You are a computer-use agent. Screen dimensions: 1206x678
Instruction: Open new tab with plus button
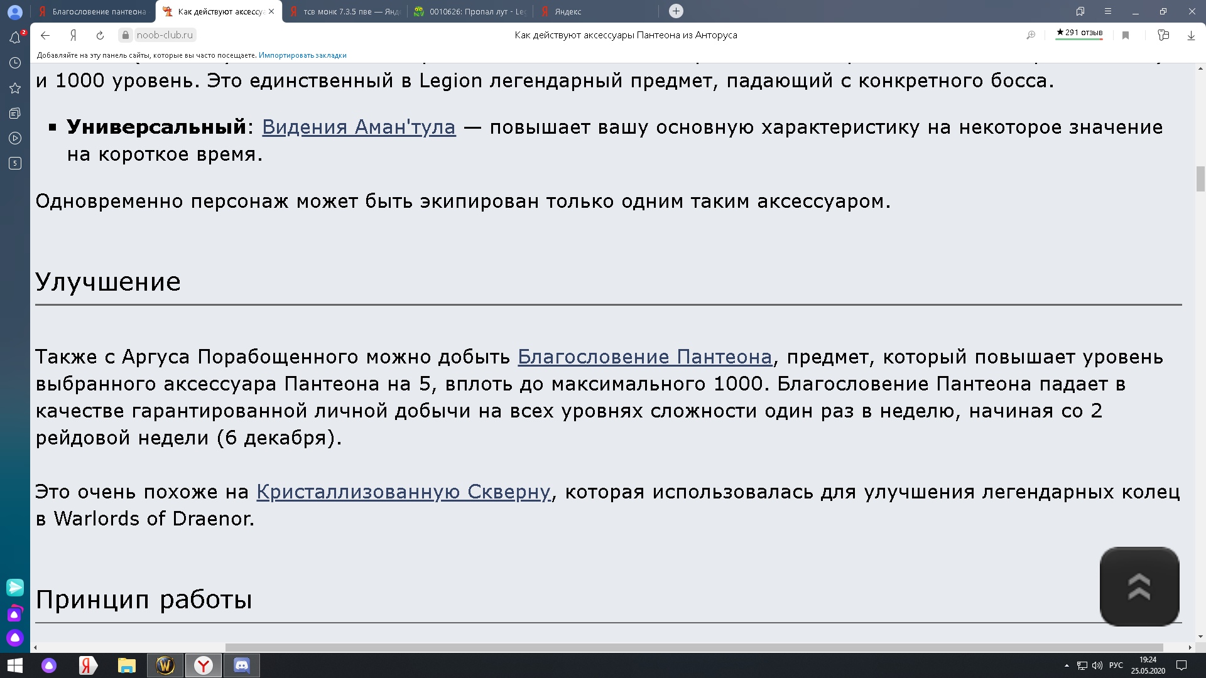[x=676, y=11]
